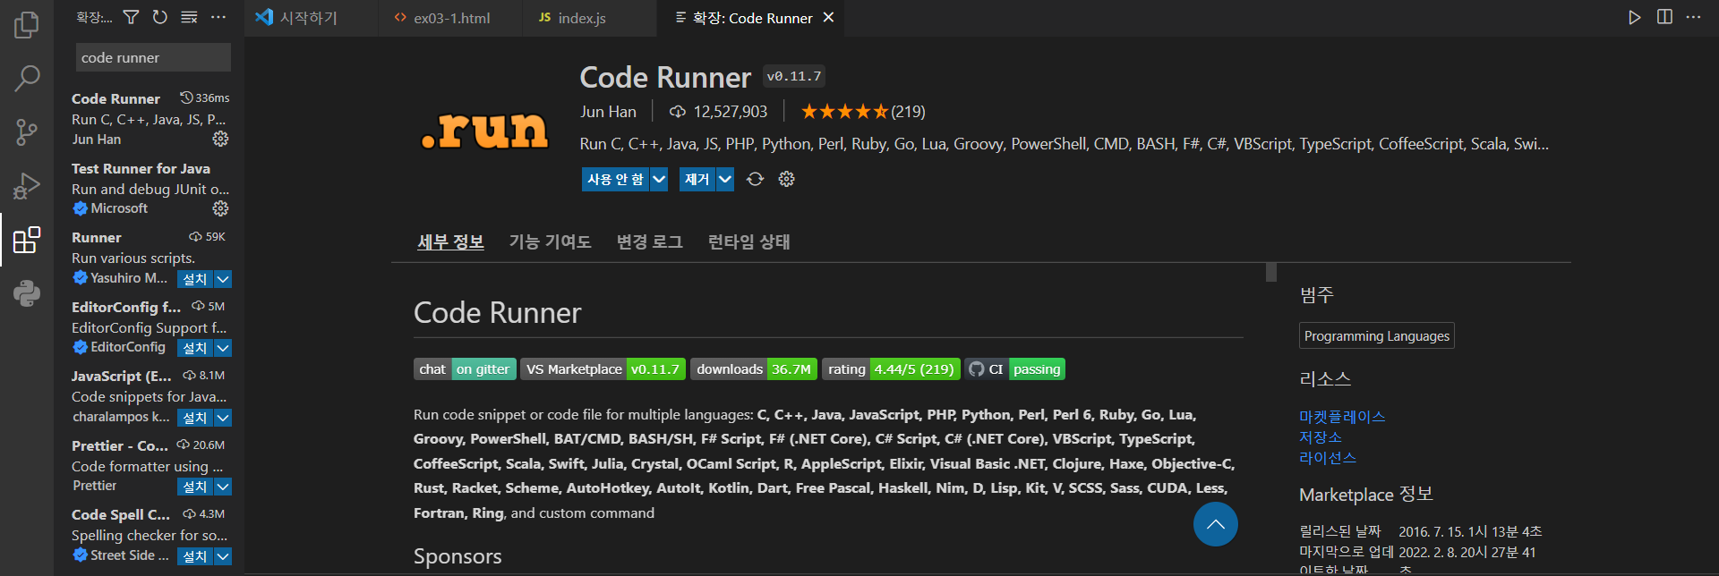Install the Code Spell Checker extension
1719x576 pixels.
click(195, 556)
